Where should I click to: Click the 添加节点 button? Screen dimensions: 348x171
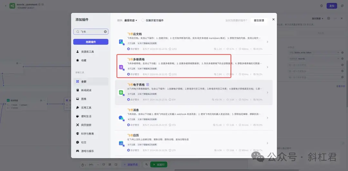[131, 165]
